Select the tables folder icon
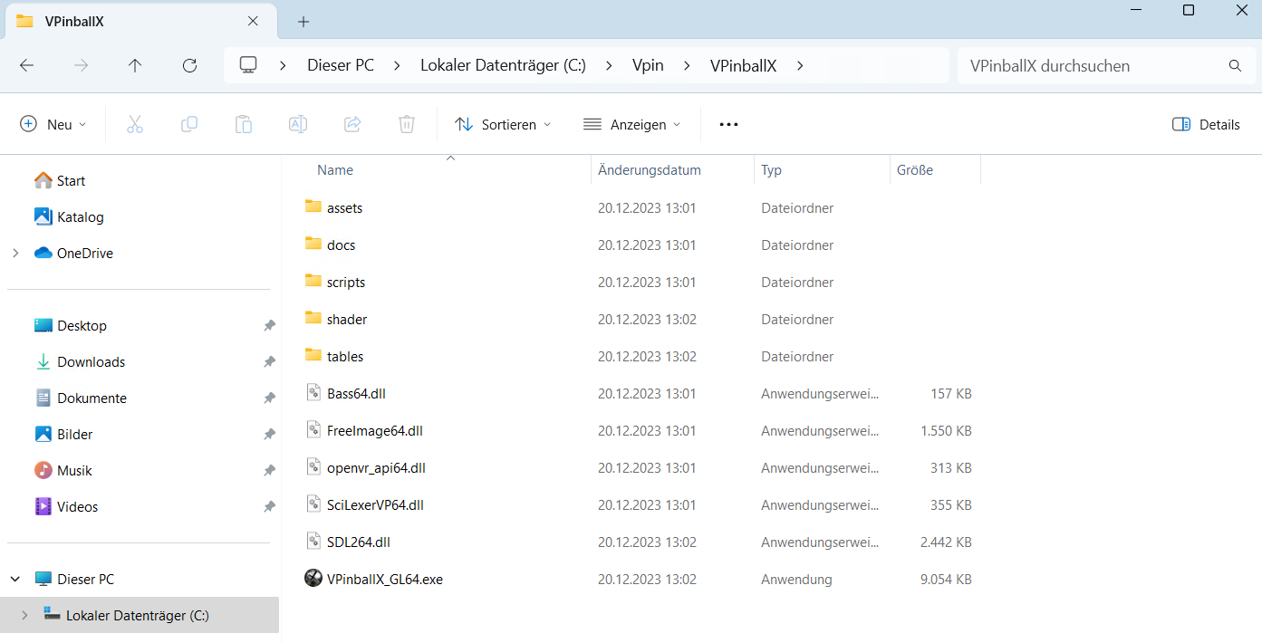 [313, 356]
